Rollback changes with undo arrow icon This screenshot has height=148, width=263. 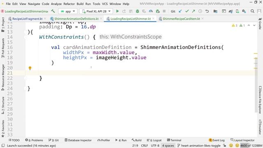point(207,11)
